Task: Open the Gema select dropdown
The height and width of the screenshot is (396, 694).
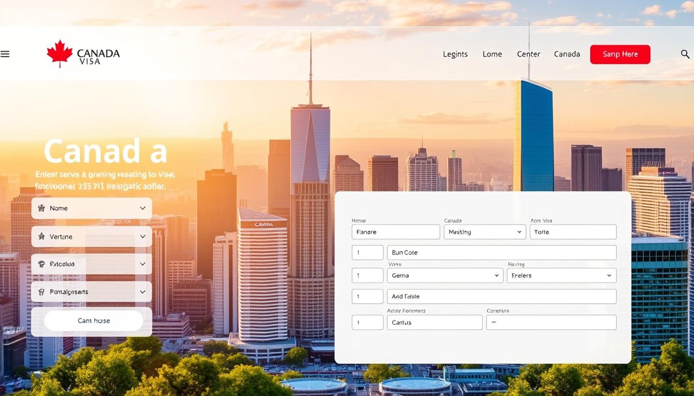Action: (445, 275)
